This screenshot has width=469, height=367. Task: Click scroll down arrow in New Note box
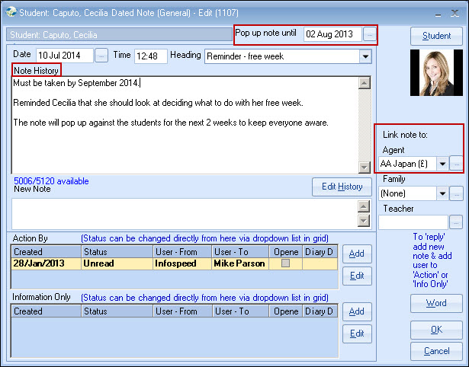click(364, 221)
